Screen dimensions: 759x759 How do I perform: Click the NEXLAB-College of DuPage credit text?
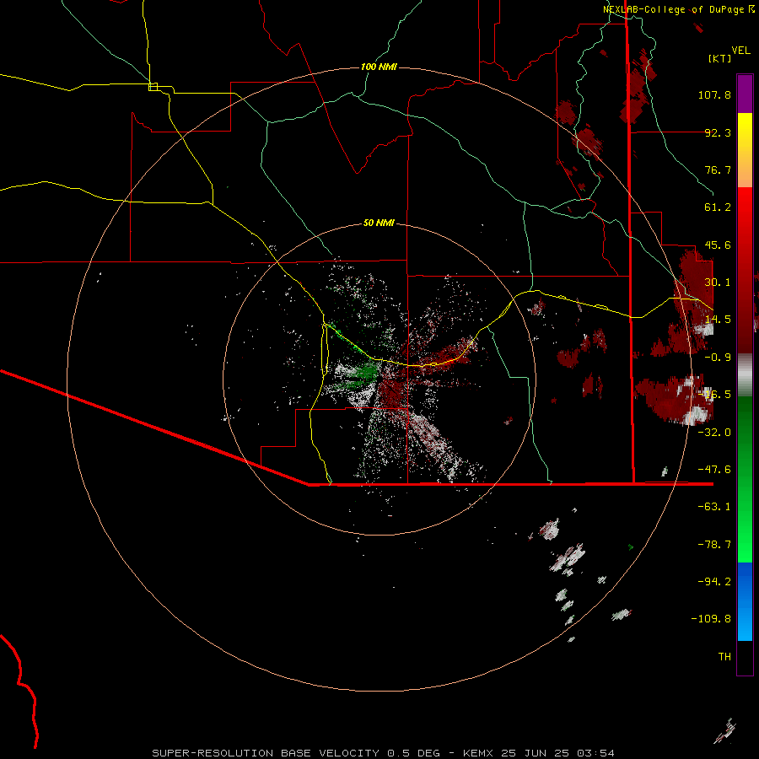click(678, 9)
